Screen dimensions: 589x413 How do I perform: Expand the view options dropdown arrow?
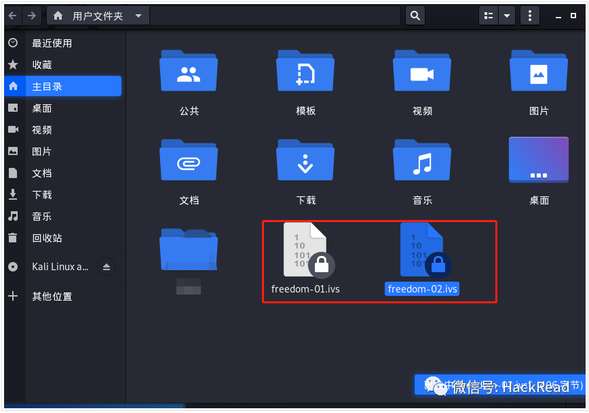point(507,16)
